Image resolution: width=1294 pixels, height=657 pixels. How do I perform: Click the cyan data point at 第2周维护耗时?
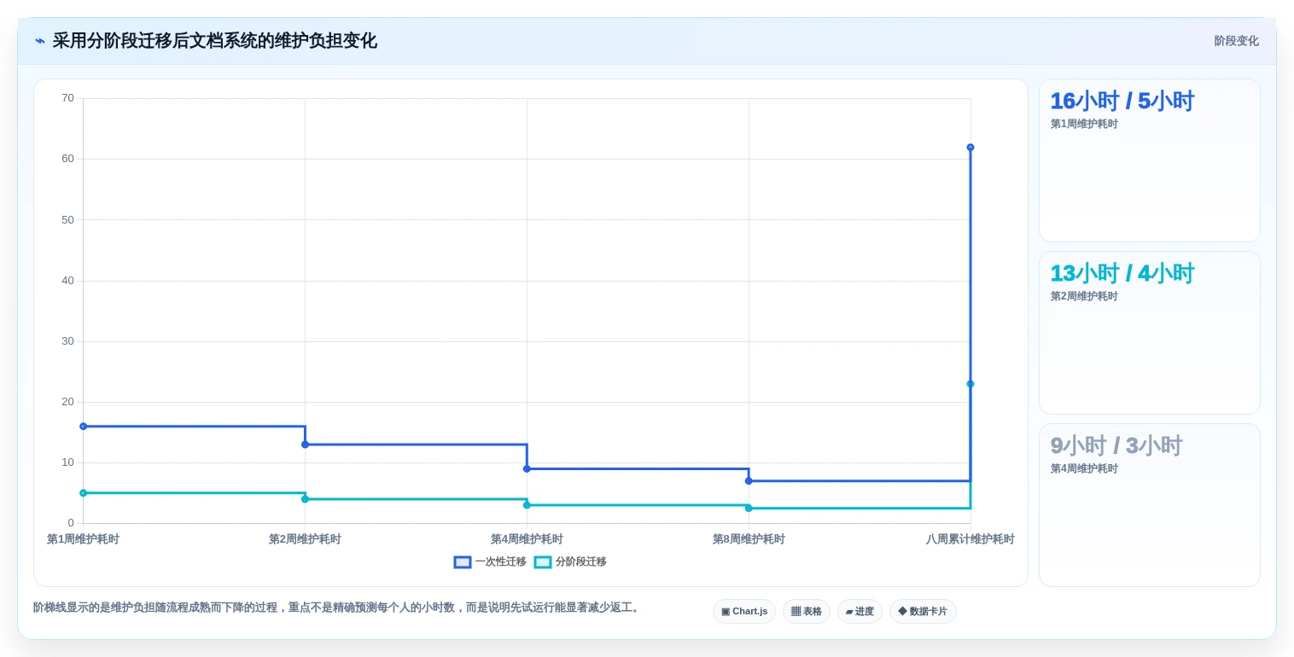305,499
